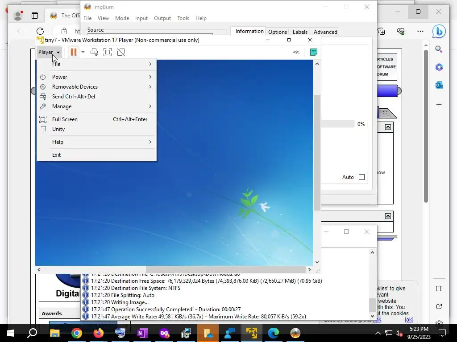
Task: Open Firefox from the taskbar
Action: tap(99, 333)
